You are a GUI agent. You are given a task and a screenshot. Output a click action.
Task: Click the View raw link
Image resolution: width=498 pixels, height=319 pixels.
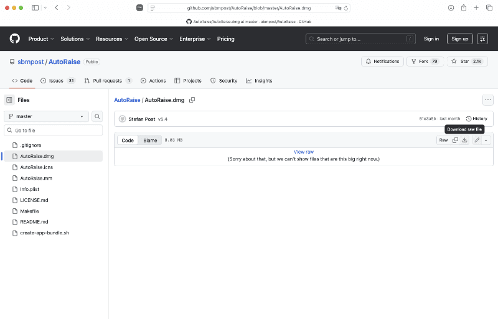coord(304,152)
